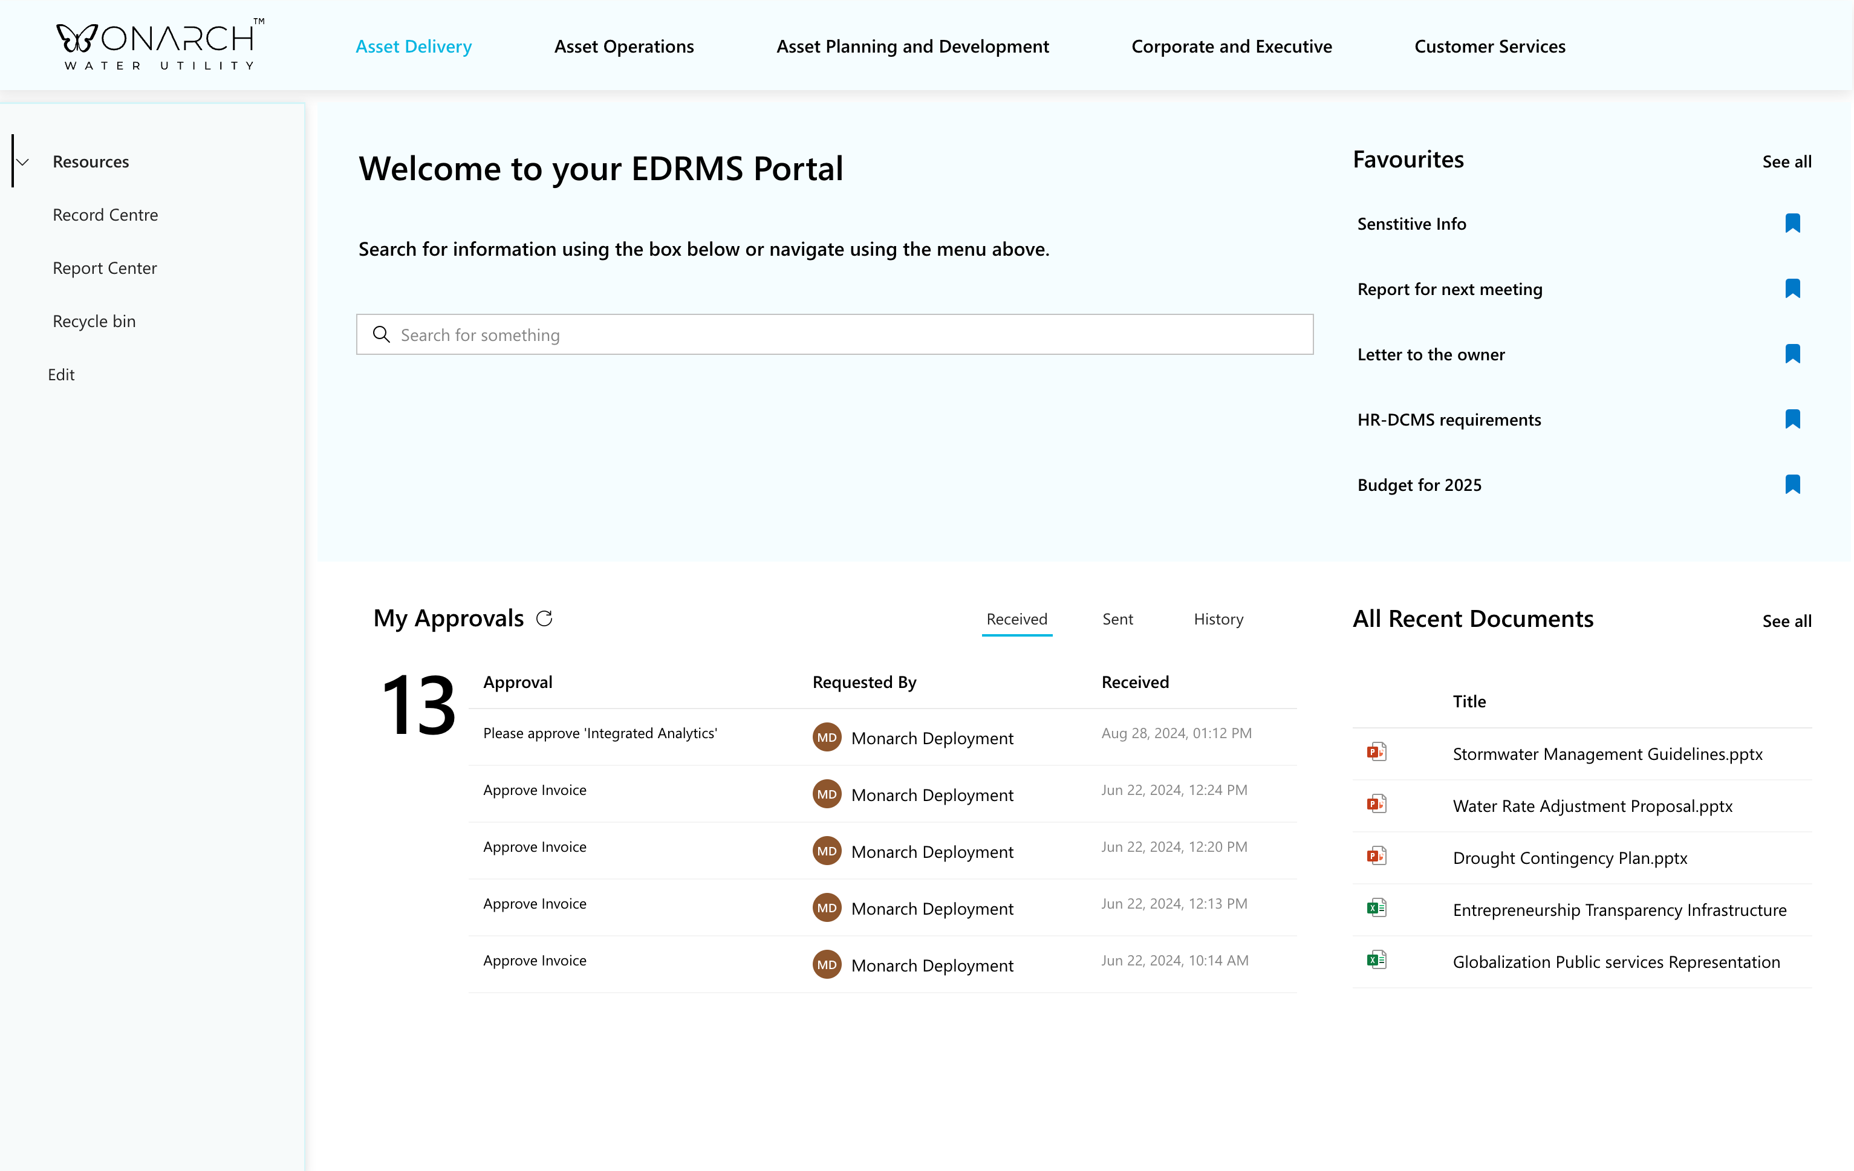The height and width of the screenshot is (1171, 1854).
Task: Collapse the Resources section chevron
Action: point(23,161)
